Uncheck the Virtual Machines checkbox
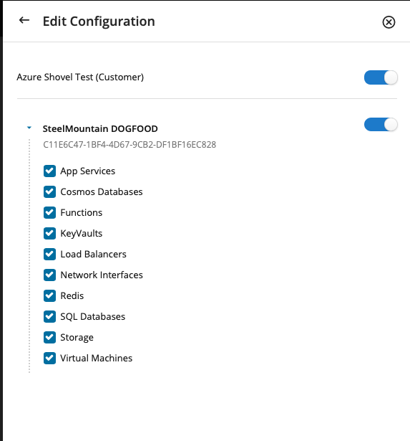Image resolution: width=410 pixels, height=441 pixels. tap(49, 359)
